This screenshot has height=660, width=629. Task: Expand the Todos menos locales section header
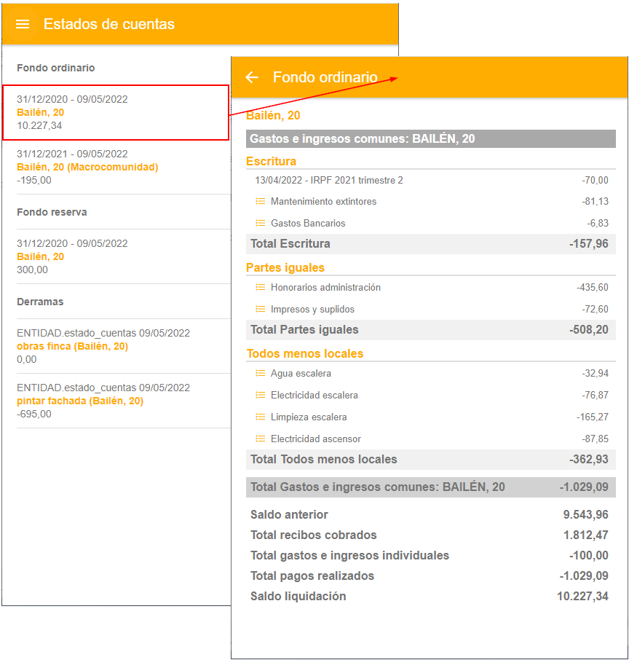pos(304,353)
